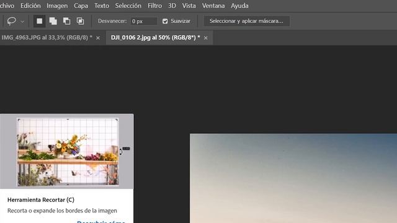Viewport: 397px width, 223px height.
Task: Open the Ventana menu
Action: click(x=213, y=6)
